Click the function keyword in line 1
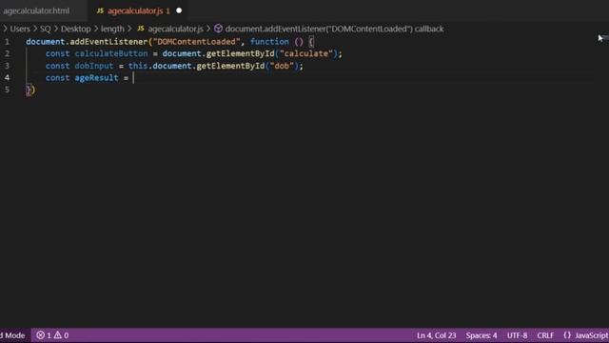The image size is (609, 343). coord(269,42)
